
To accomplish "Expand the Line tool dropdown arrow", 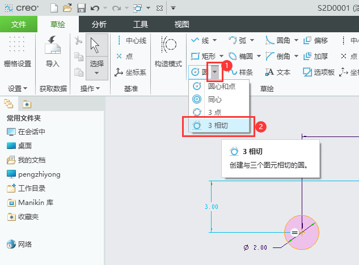I will click(x=214, y=40).
